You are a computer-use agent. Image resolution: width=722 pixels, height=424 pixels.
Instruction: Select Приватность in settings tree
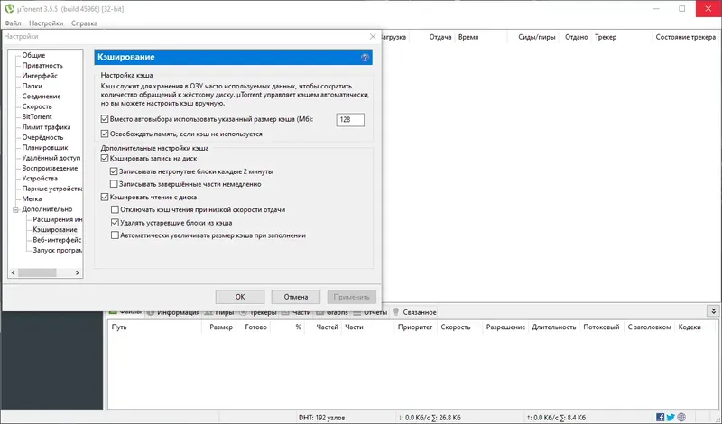42,65
